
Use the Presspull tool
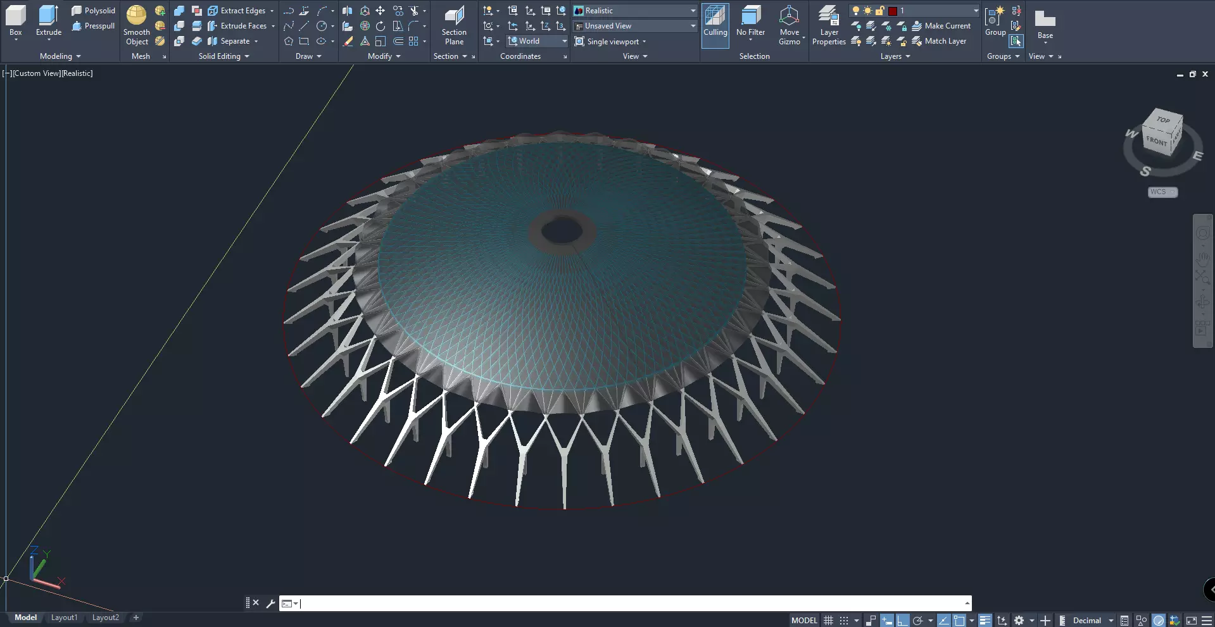coord(93,26)
